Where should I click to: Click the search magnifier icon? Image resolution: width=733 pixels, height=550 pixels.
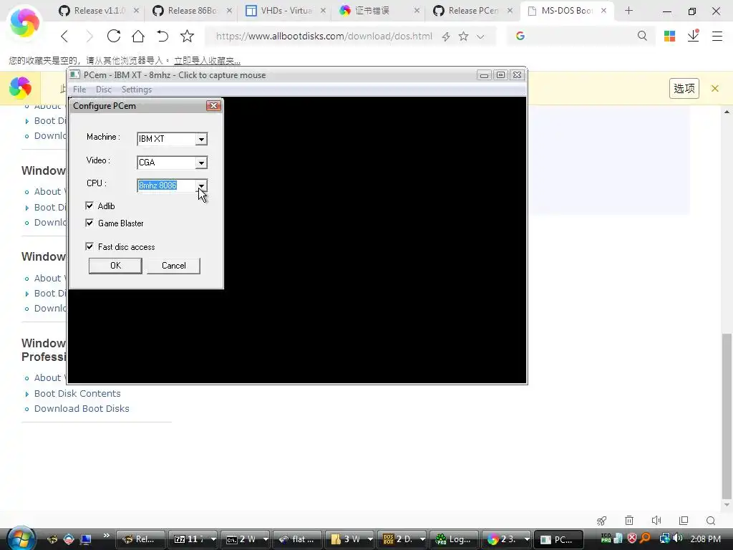pos(642,36)
